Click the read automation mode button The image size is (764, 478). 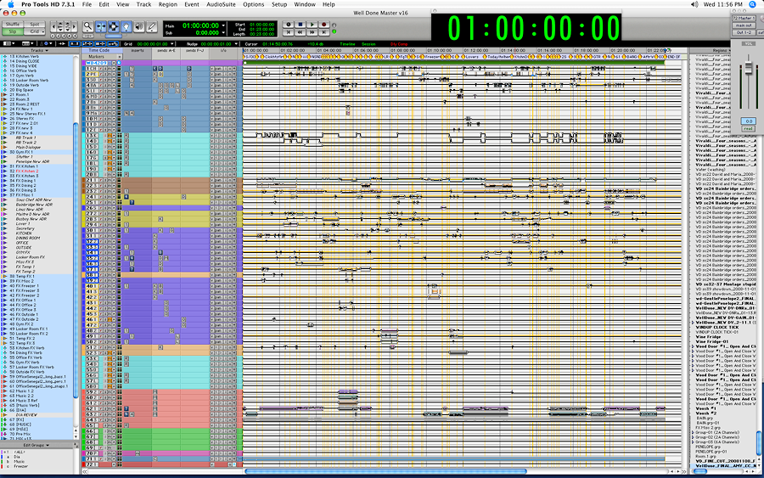[749, 129]
